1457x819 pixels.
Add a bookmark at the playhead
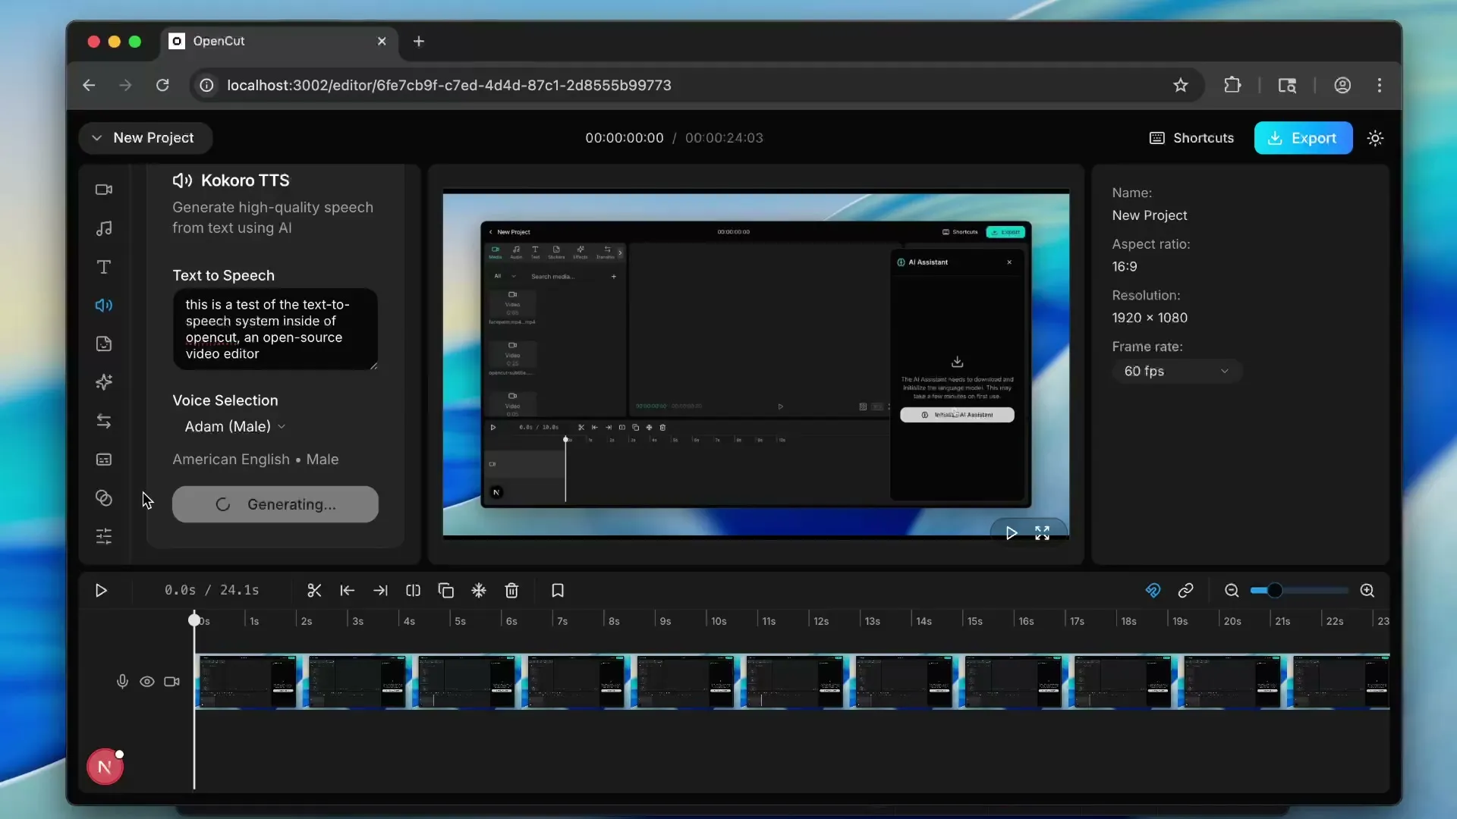[558, 591]
